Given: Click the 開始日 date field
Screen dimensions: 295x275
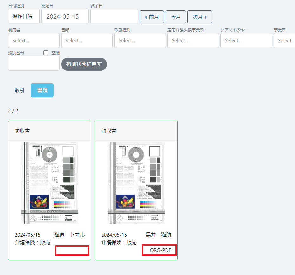Looking at the screenshot, I should coord(65,16).
